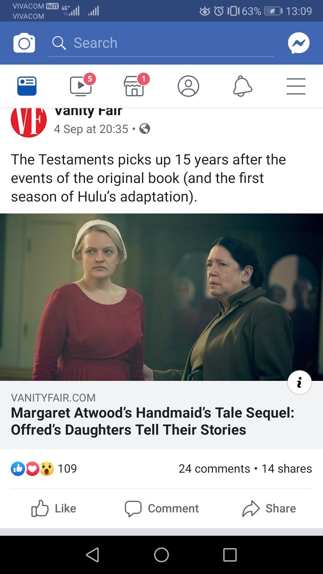Open the Notifications bell tab
This screenshot has width=323, height=574.
click(x=243, y=86)
